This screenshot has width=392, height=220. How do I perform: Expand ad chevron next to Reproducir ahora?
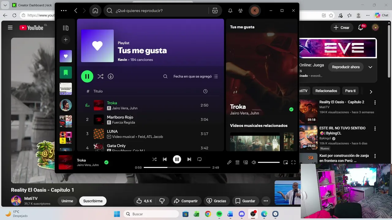tap(370, 67)
